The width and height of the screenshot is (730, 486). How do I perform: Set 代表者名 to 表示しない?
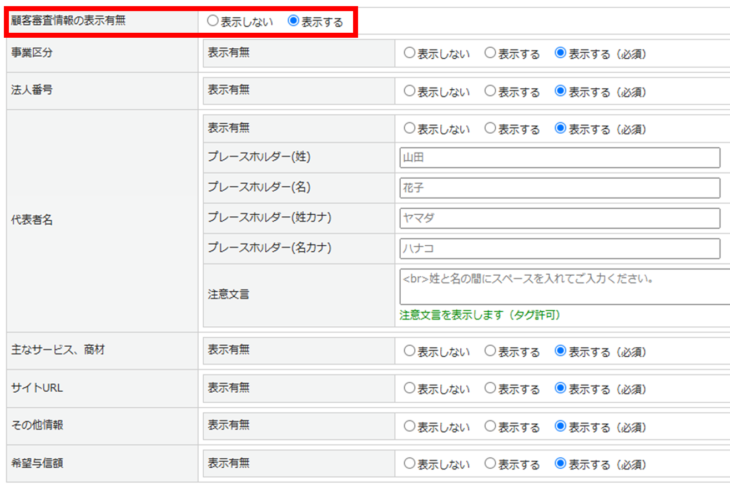410,128
